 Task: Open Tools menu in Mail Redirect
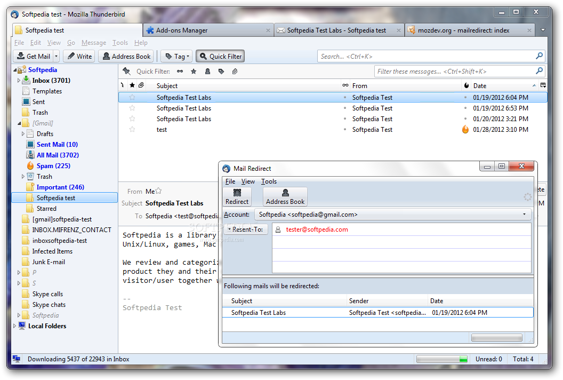tap(269, 181)
